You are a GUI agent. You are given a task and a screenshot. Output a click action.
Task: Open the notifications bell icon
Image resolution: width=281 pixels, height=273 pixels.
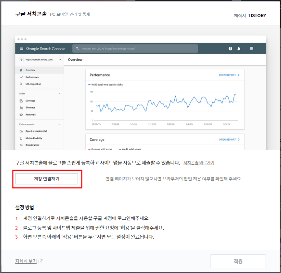coord(239,49)
